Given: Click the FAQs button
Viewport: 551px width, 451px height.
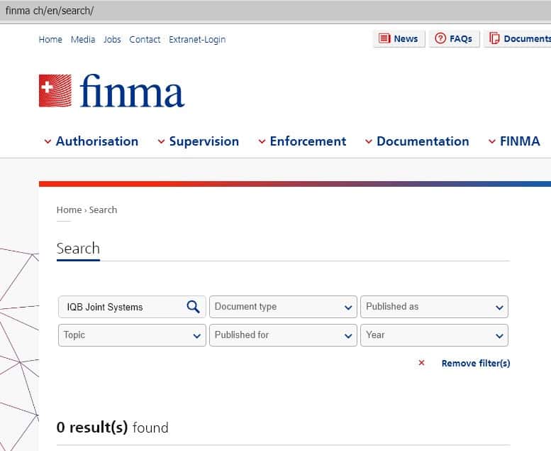Looking at the screenshot, I should point(454,38).
